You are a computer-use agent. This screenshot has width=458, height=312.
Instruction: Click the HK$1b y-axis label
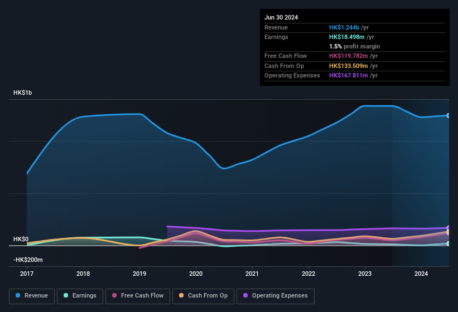coord(22,92)
